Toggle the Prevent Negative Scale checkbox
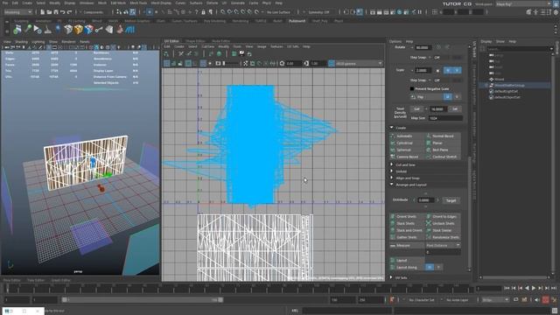Screen dimensions: 560x315 coord(412,88)
